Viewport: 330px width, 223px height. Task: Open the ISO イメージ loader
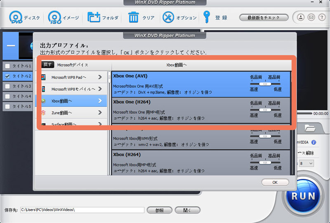point(54,17)
